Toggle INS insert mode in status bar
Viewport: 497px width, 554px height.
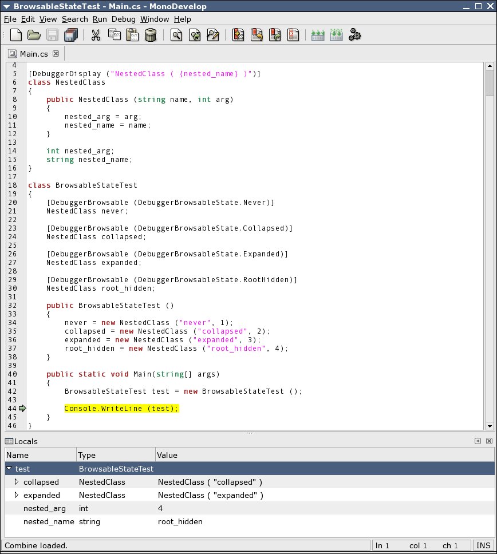[x=483, y=545]
